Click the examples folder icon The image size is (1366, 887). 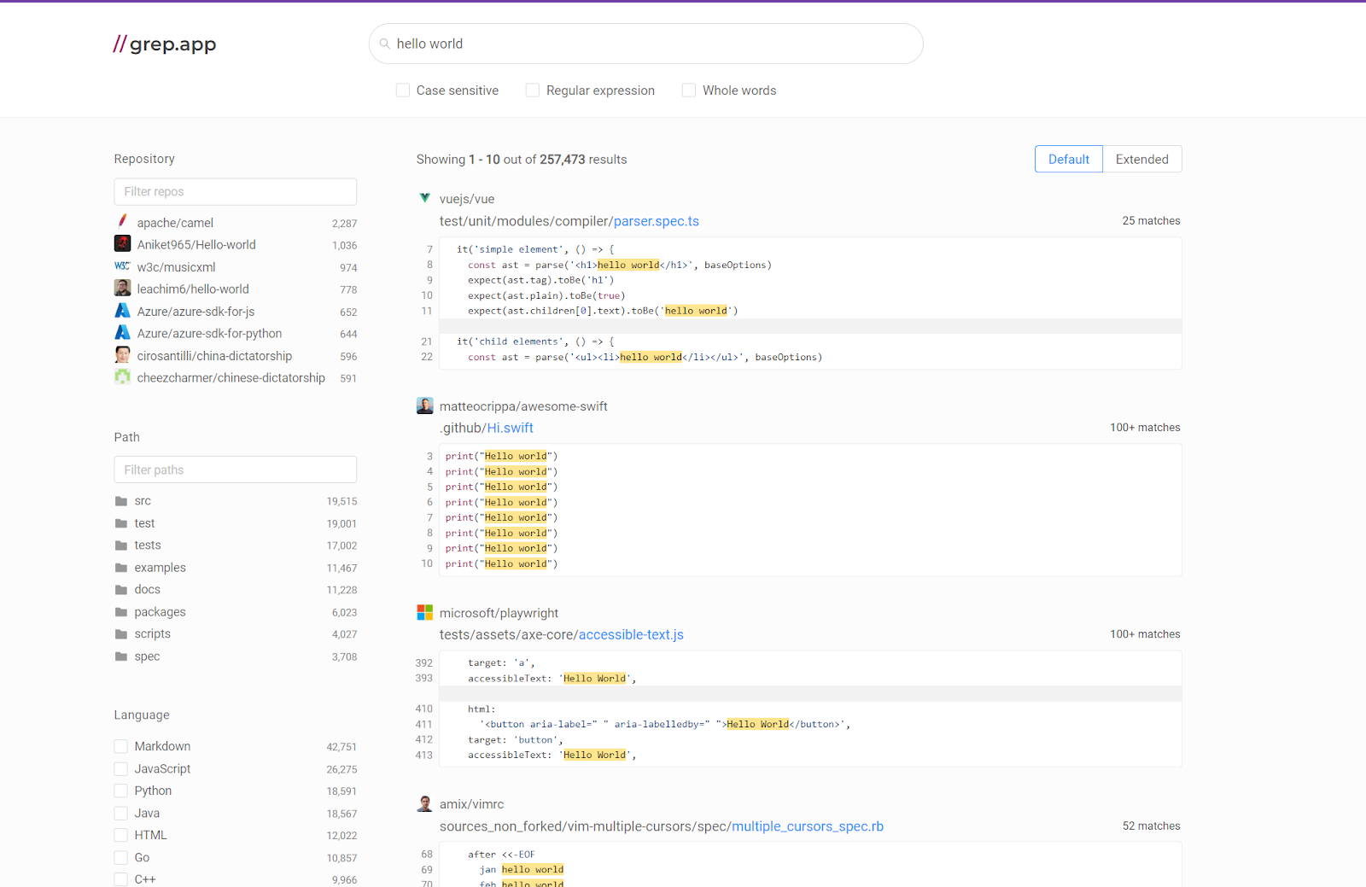[121, 568]
